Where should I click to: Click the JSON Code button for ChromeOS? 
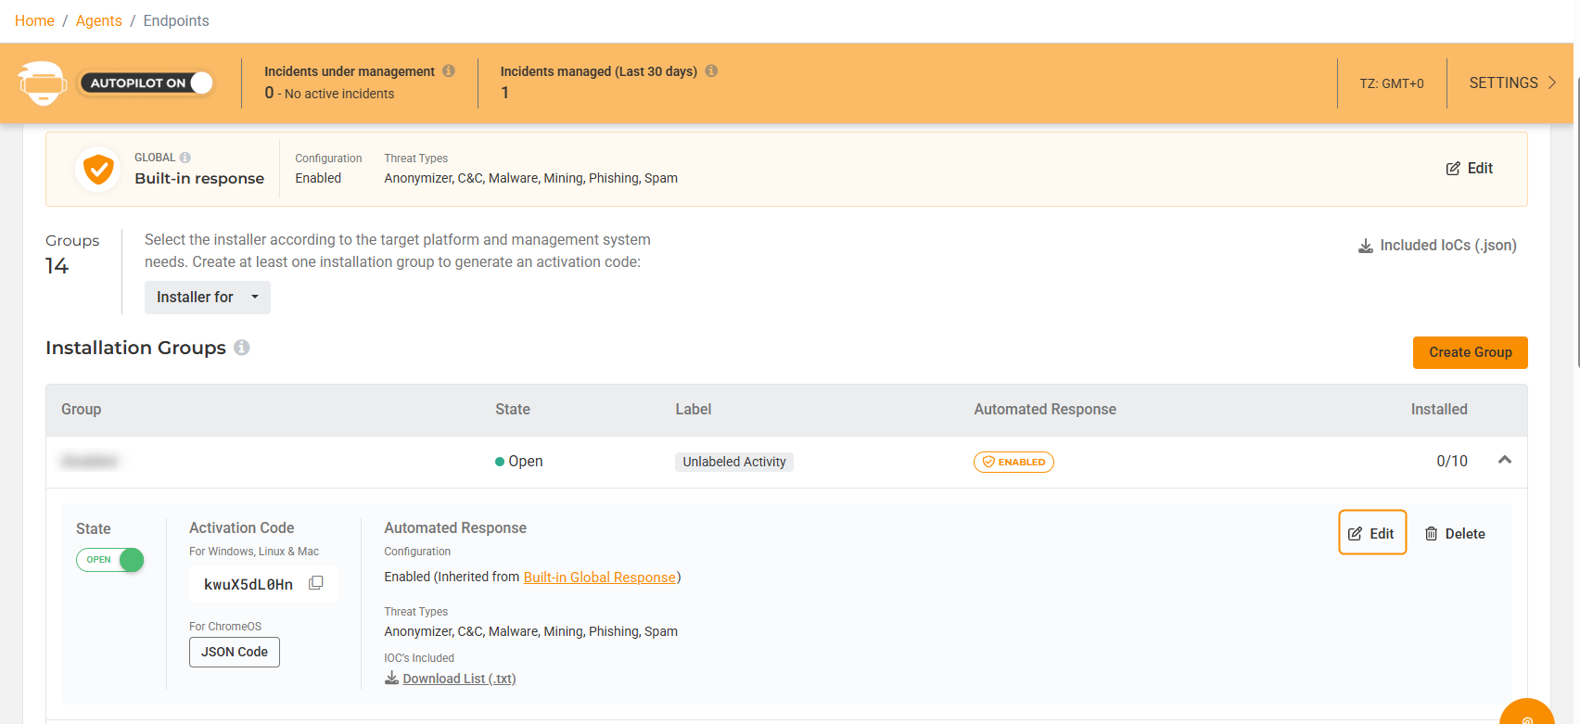235,652
